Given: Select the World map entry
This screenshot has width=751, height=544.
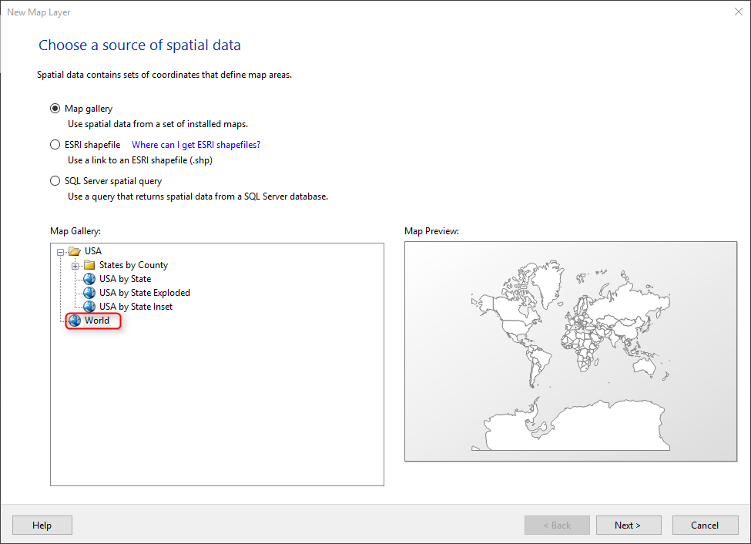Looking at the screenshot, I should click(97, 321).
